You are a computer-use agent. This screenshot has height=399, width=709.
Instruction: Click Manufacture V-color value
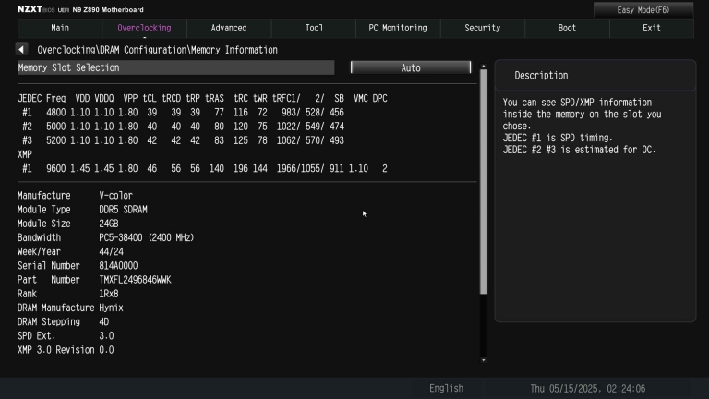point(115,196)
